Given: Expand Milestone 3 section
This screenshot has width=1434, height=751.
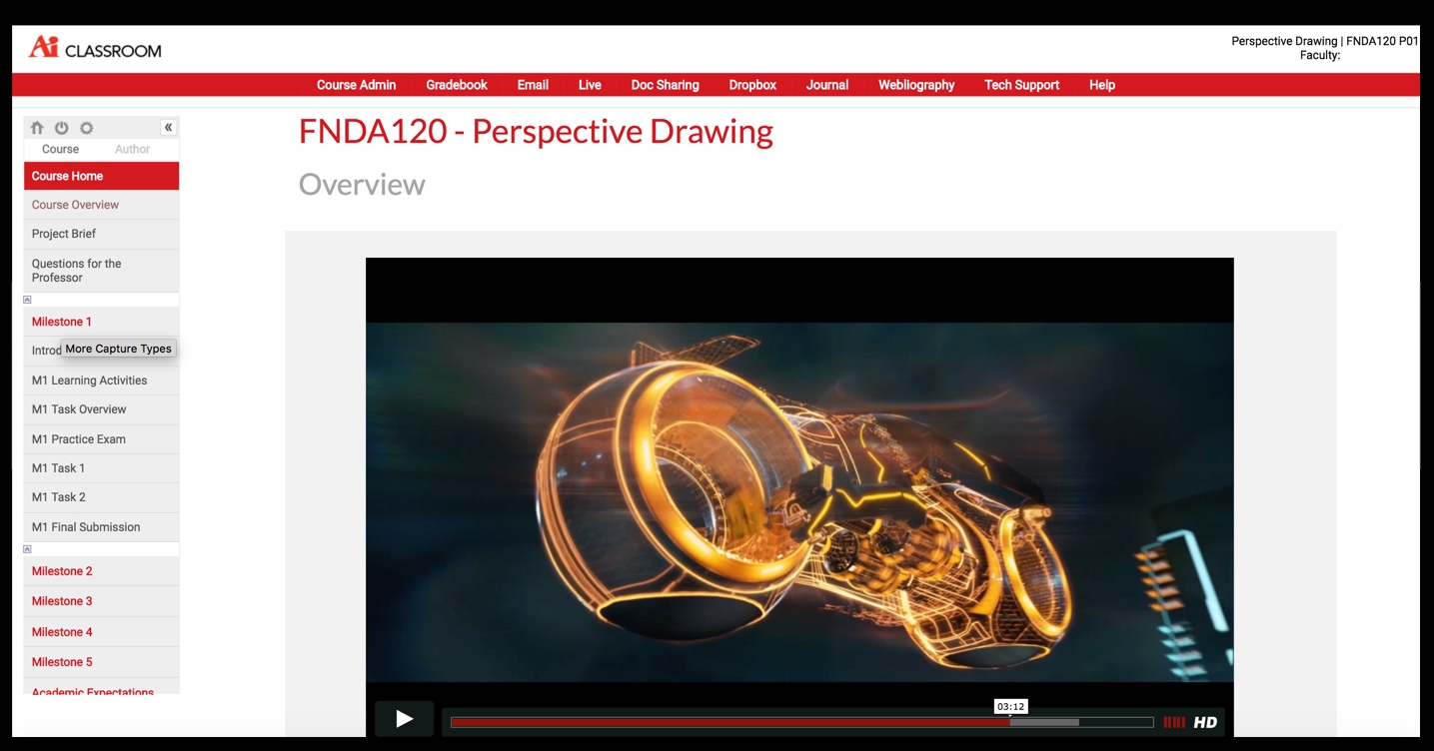Looking at the screenshot, I should pyautogui.click(x=101, y=601).
